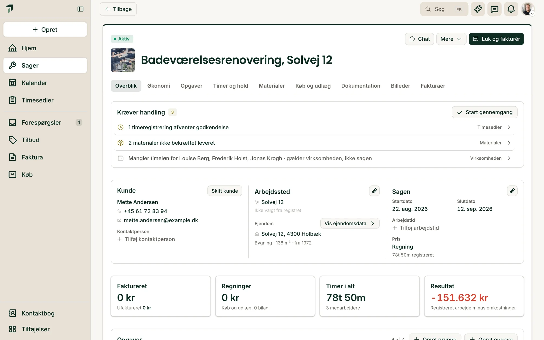
Task: Click Tilføj arbejdstid
Action: [416, 228]
